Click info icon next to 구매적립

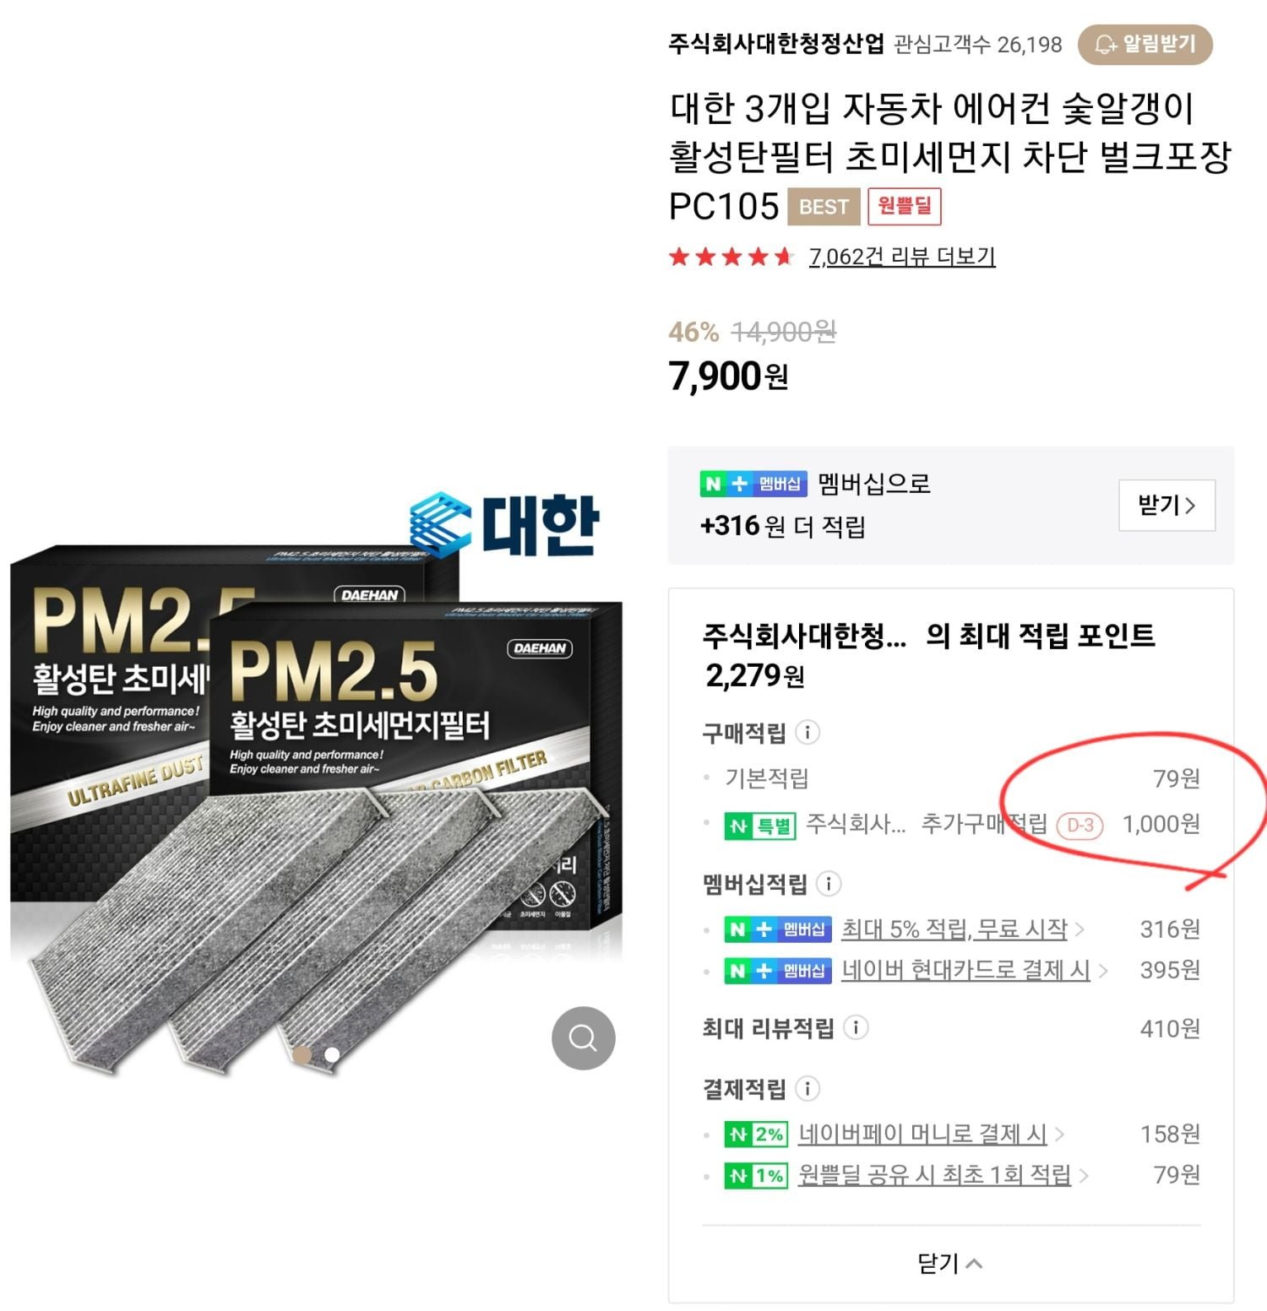click(808, 732)
